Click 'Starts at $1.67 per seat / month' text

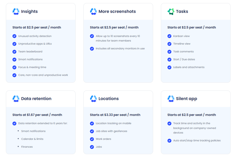[x=37, y=115]
